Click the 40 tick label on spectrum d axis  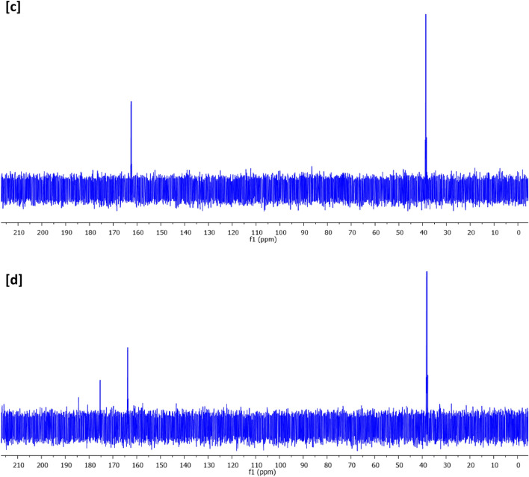point(424,464)
